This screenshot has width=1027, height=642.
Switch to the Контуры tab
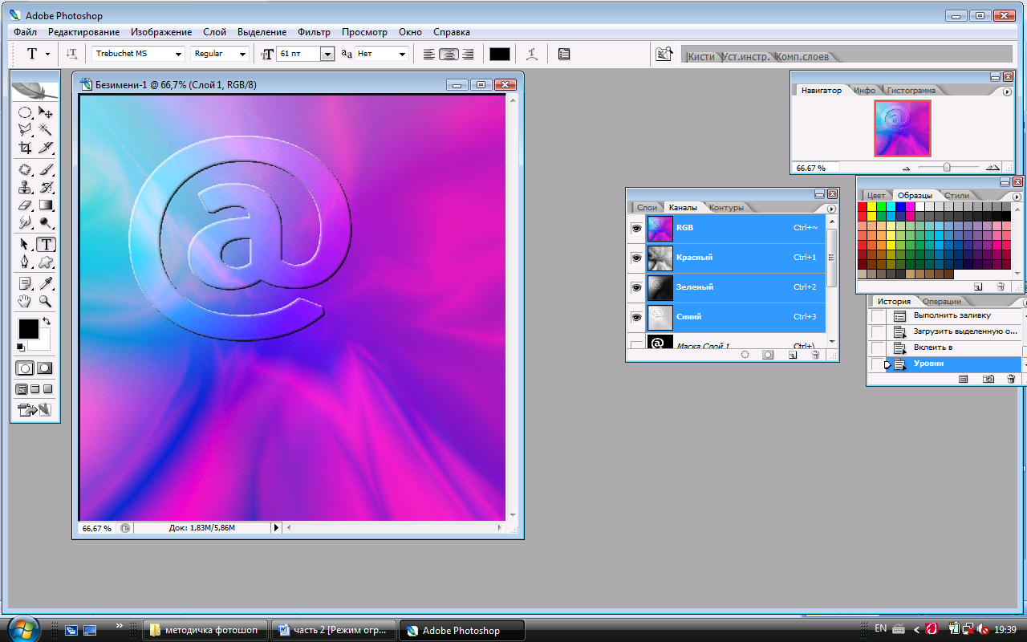click(726, 208)
